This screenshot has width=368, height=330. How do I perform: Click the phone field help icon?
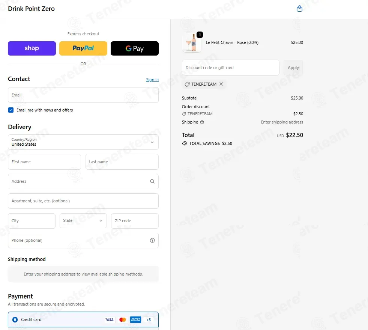point(152,240)
